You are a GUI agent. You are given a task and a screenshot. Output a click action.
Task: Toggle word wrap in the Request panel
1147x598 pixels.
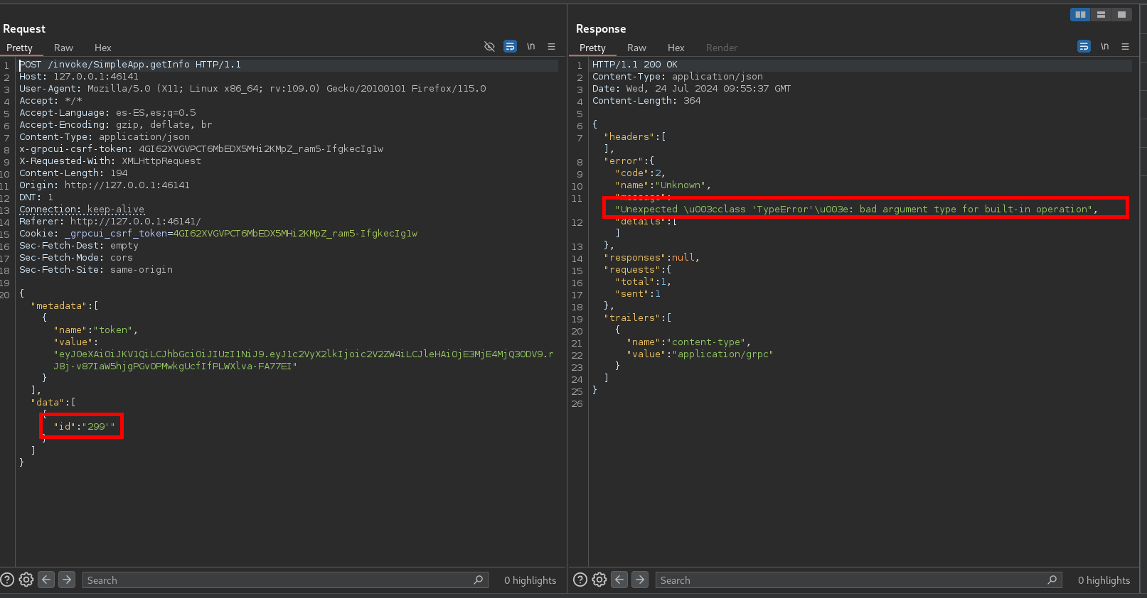click(x=510, y=46)
